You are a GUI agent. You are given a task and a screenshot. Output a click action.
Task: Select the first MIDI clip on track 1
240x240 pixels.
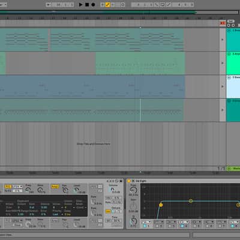point(24,40)
